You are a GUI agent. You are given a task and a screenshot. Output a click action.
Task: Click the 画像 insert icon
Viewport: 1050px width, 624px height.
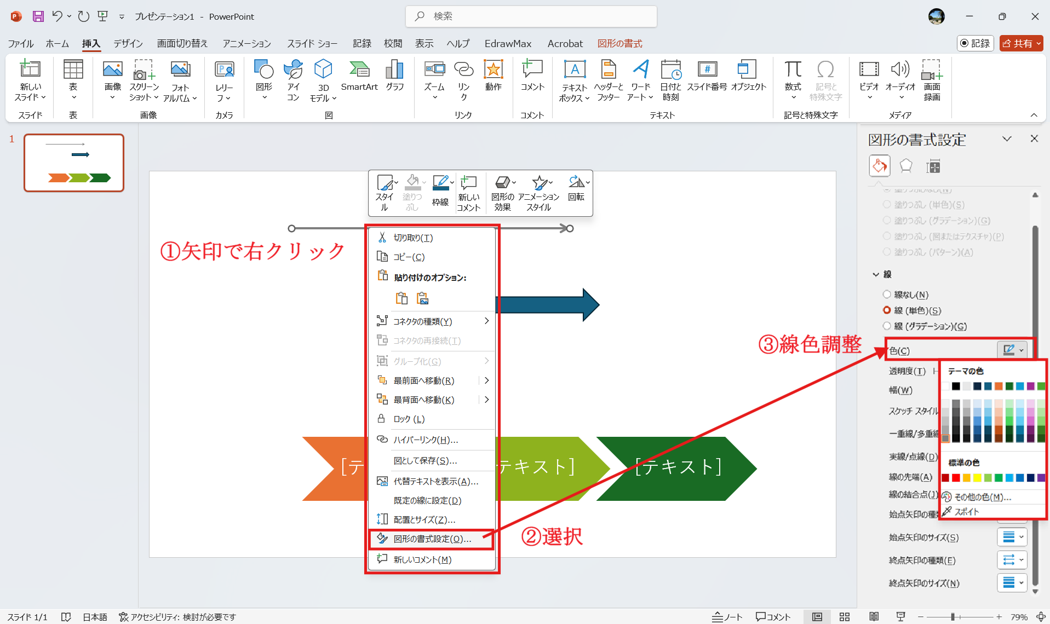point(112,80)
